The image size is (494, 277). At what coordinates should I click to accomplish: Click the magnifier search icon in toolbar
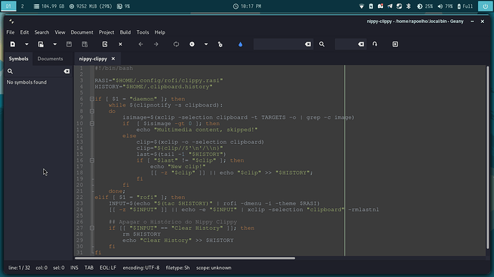point(321,44)
